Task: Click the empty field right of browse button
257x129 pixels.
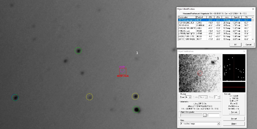Action: (x=213, y=115)
